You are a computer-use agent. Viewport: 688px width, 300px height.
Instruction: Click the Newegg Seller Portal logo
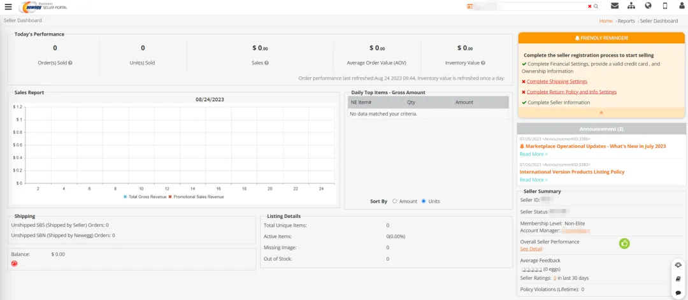click(x=43, y=6)
